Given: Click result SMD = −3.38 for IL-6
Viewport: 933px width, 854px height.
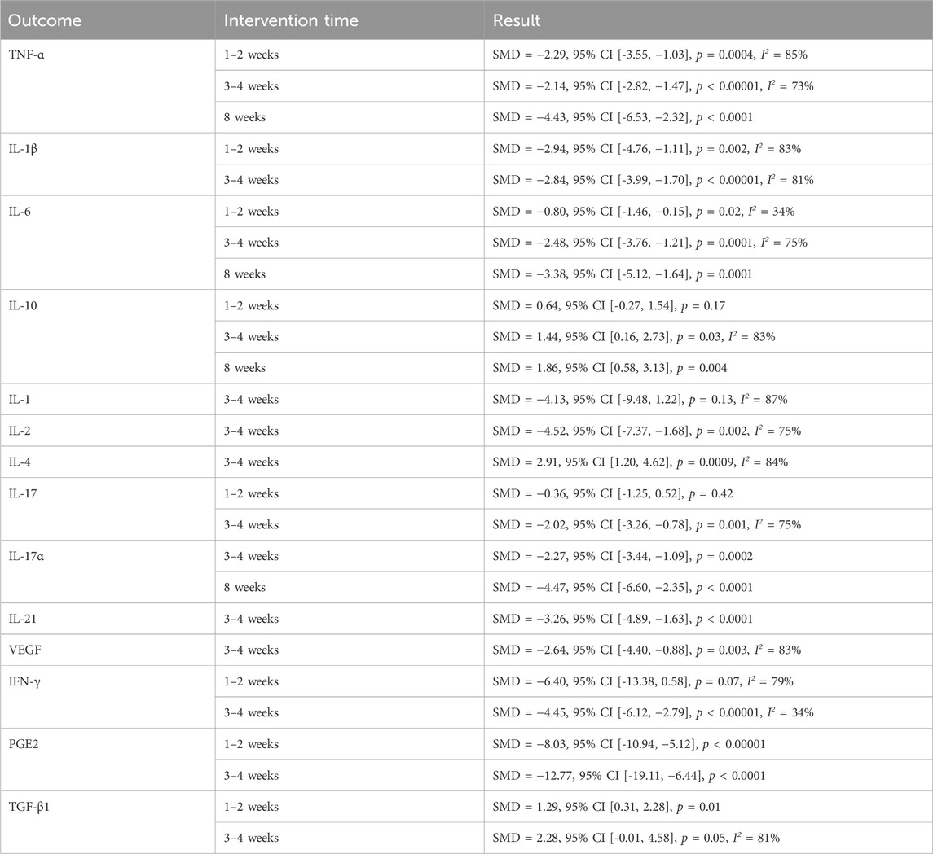Looking at the screenshot, I should click(x=708, y=274).
